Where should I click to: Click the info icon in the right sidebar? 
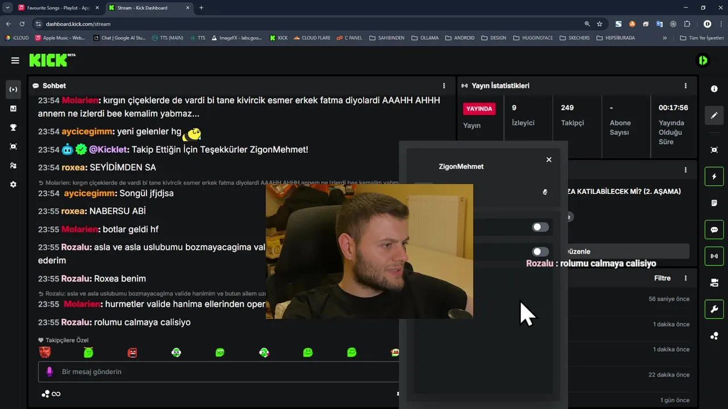point(714,89)
